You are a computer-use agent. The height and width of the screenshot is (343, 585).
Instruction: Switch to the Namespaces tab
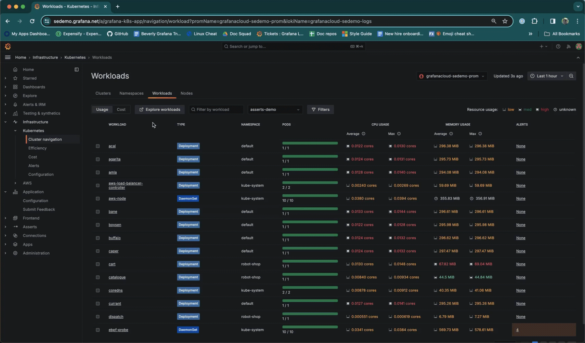coord(131,93)
